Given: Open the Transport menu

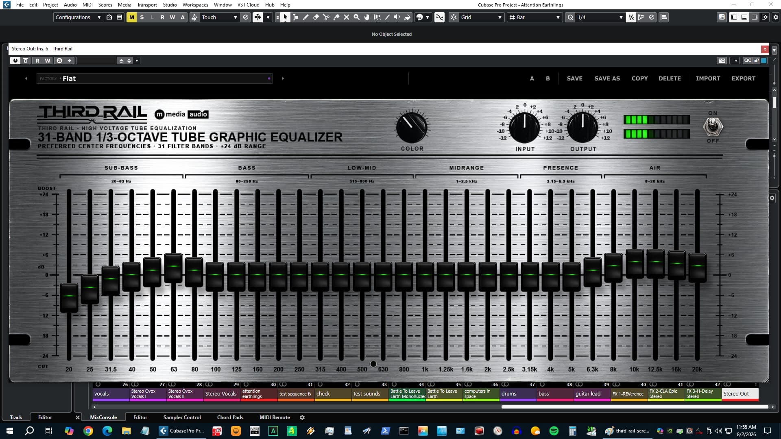Looking at the screenshot, I should pos(147,4).
